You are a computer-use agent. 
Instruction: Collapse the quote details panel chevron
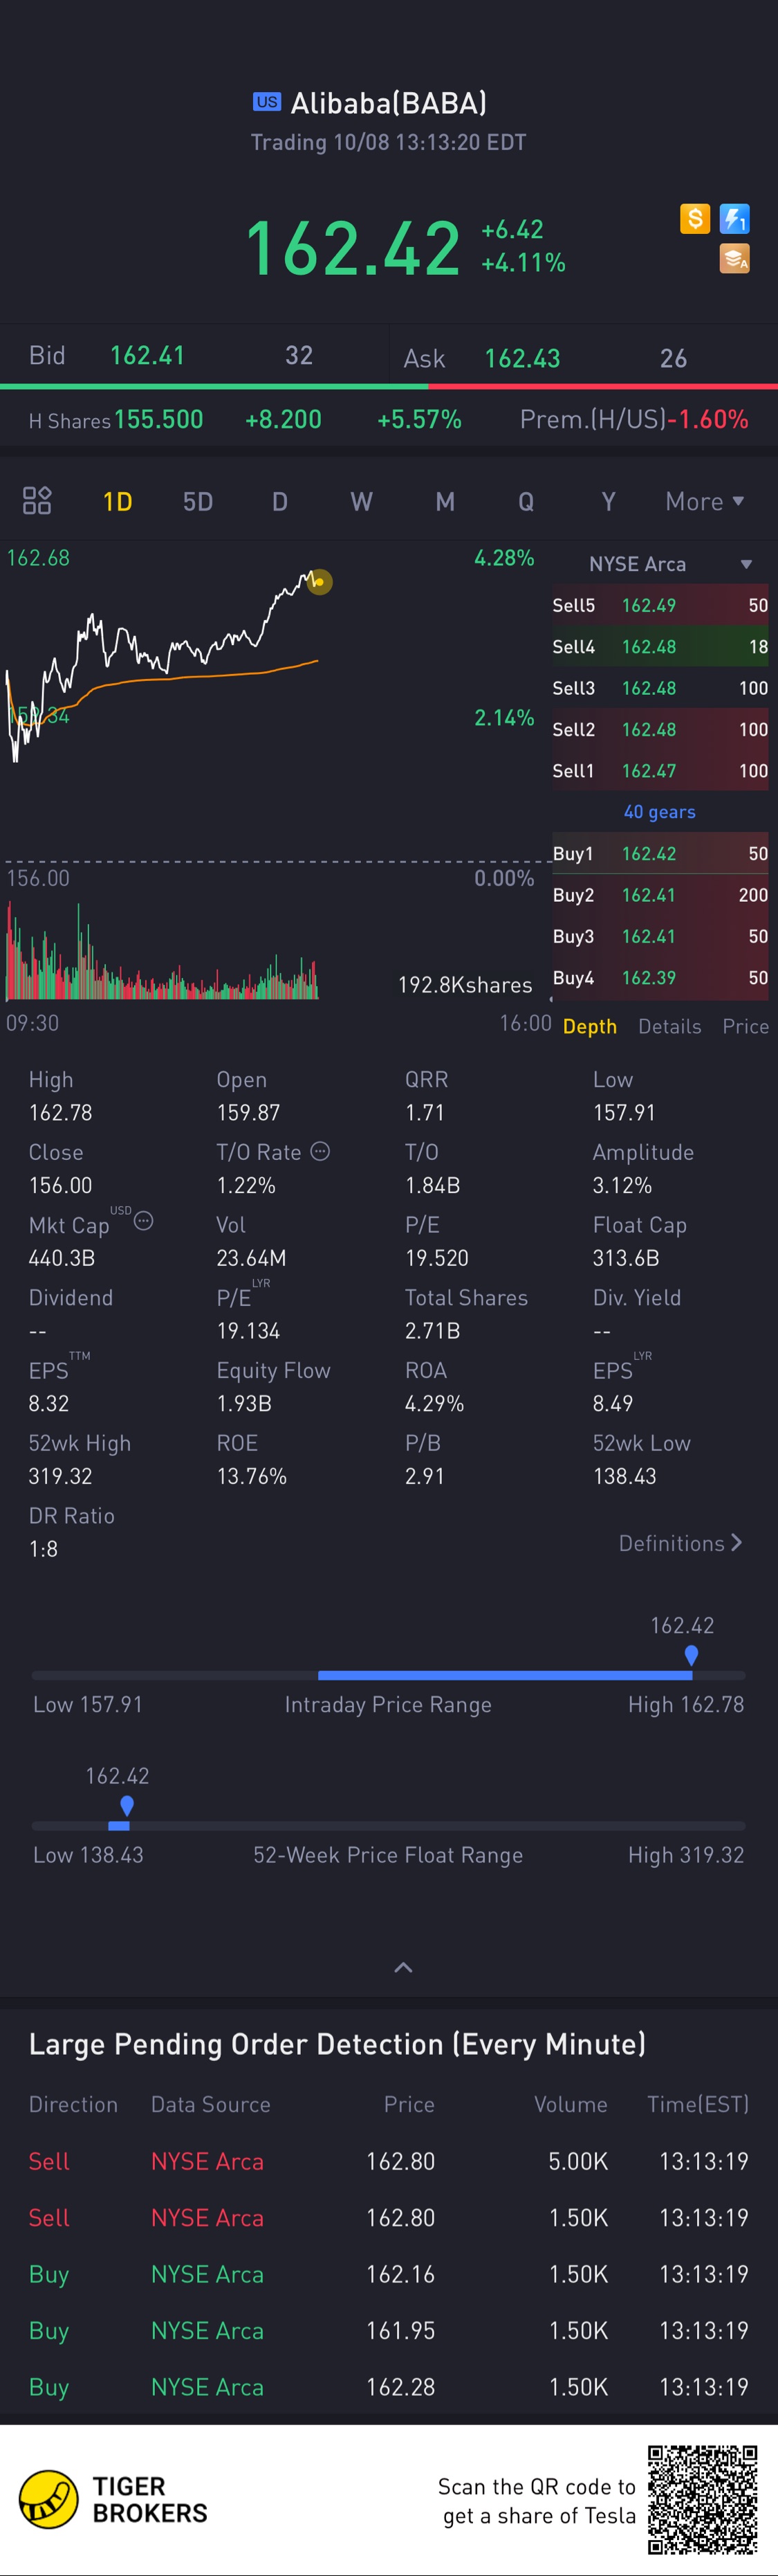pyautogui.click(x=402, y=1967)
